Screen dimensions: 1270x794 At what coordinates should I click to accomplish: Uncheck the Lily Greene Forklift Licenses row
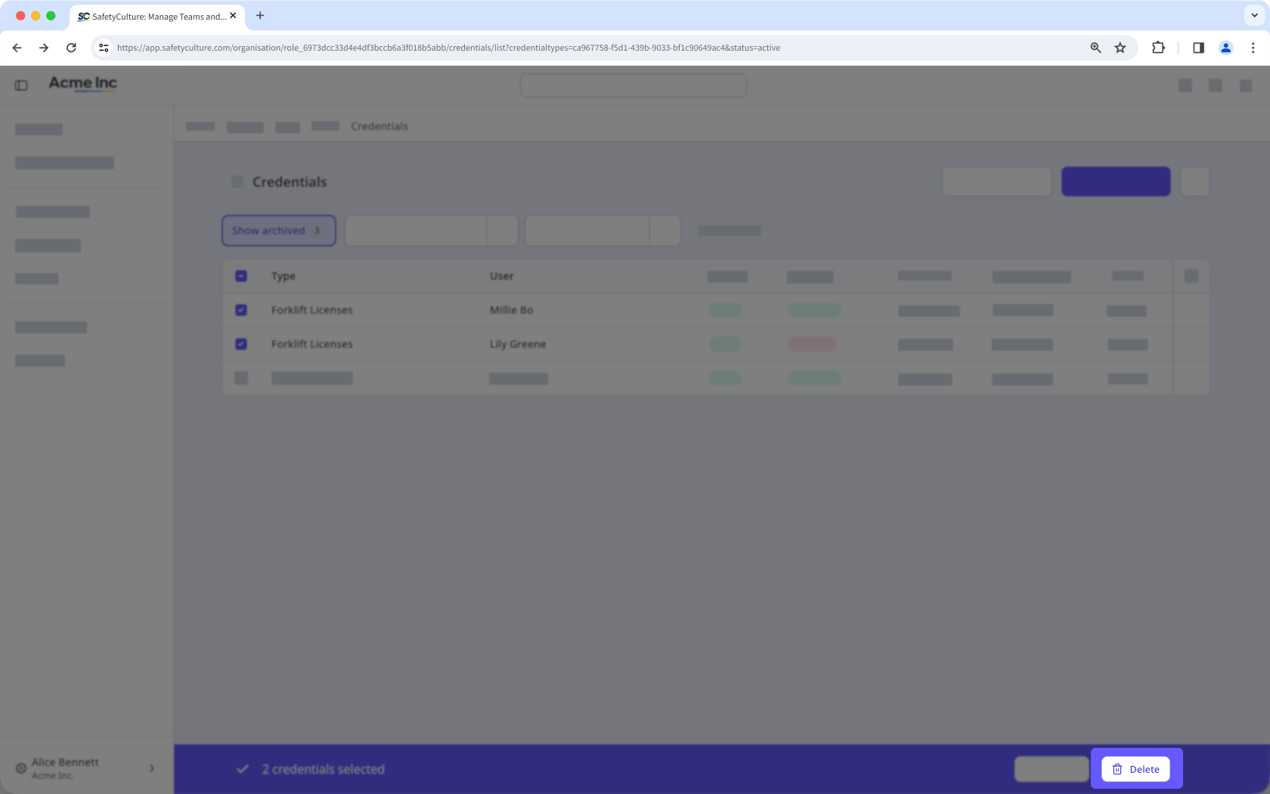[x=241, y=344]
